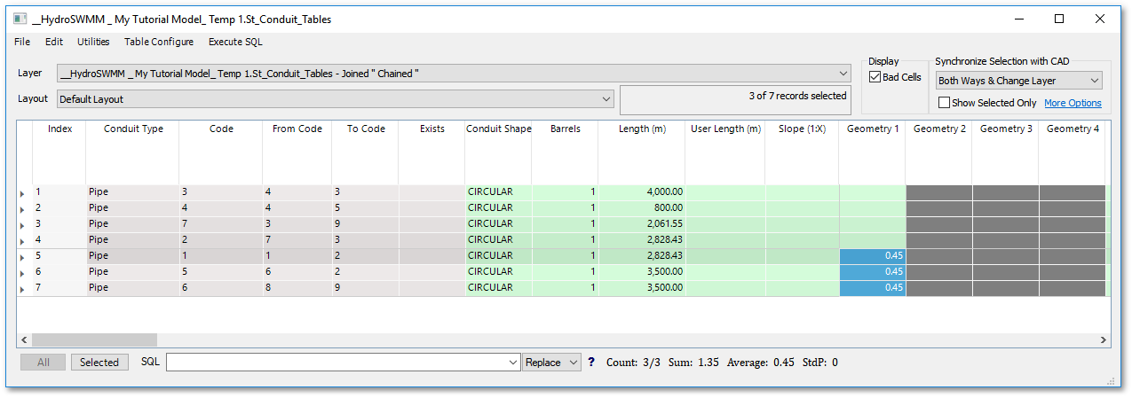Select the 800.00 length cell
The image size is (1132, 398).
642,207
